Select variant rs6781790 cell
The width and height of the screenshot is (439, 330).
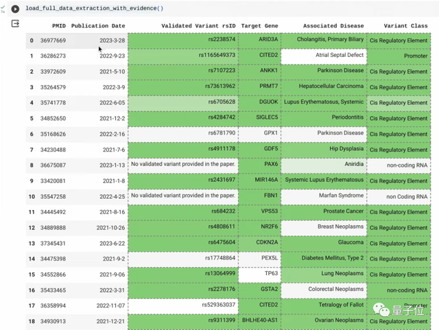(x=183, y=134)
